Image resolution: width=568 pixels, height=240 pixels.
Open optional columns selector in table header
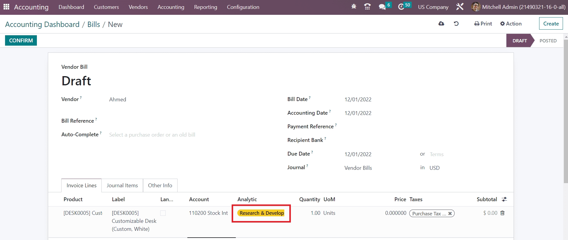[x=504, y=199]
